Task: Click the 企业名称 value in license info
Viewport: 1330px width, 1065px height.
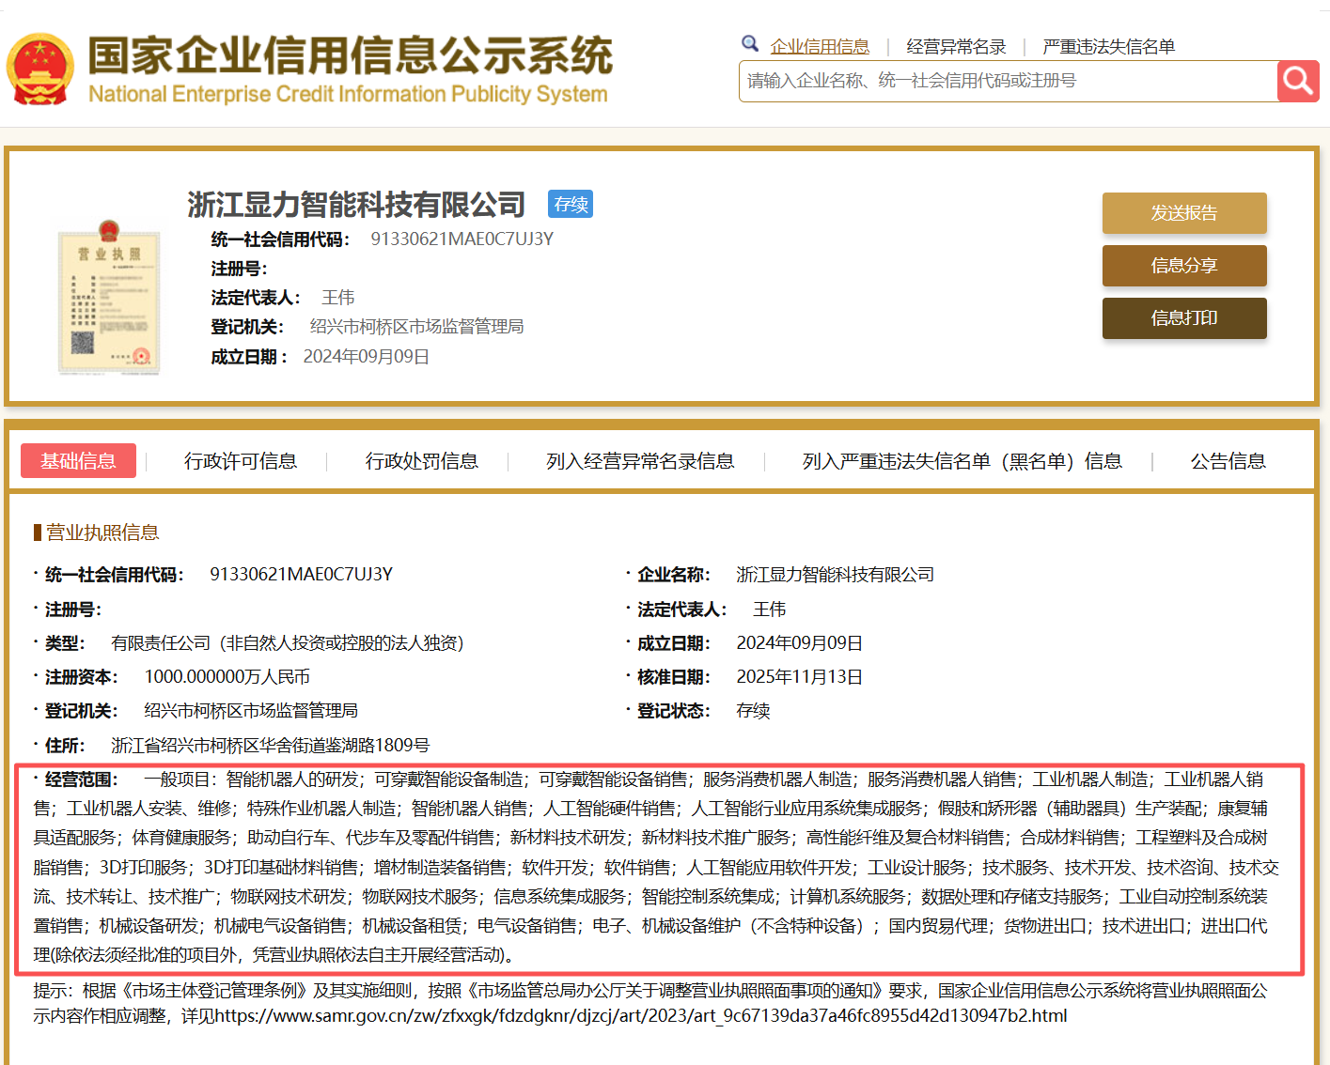Action: coord(836,575)
